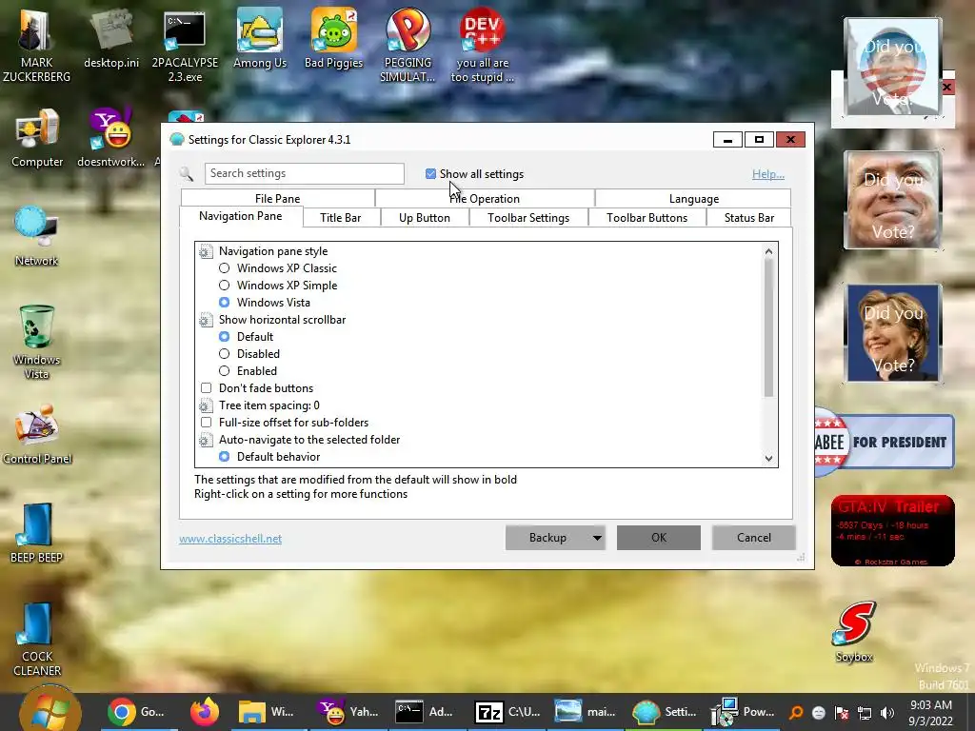Open the Help... link

(x=768, y=175)
